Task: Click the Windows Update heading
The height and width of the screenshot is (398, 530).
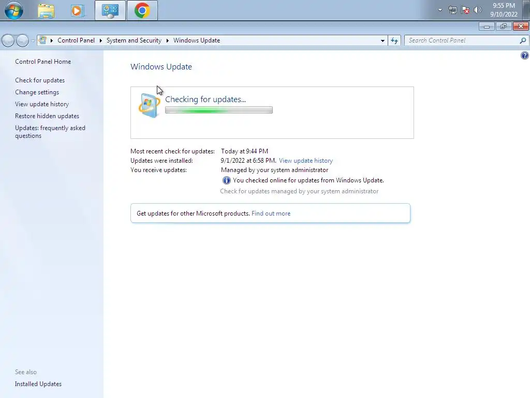Action: coord(161,67)
